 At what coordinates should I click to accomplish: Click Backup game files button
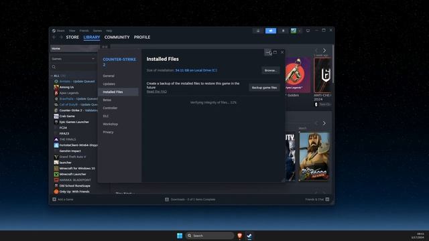point(264,88)
